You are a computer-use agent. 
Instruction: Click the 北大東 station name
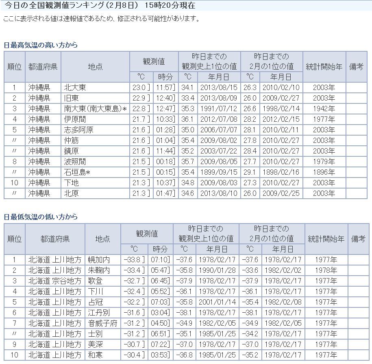point(75,88)
